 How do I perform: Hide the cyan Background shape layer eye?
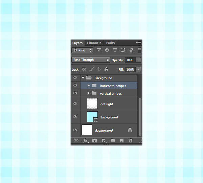pos(75,117)
